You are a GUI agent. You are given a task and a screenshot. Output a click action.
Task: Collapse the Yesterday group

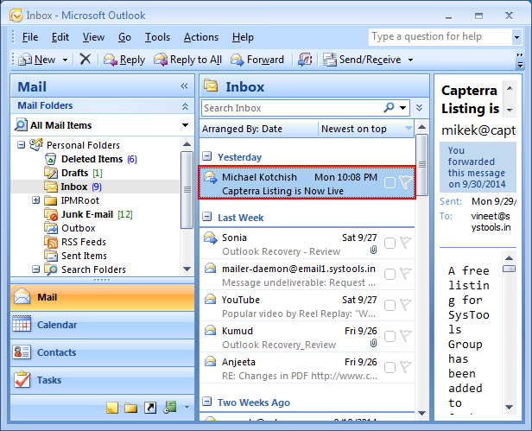click(x=206, y=156)
